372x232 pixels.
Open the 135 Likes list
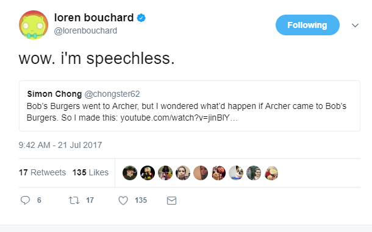[90, 172]
